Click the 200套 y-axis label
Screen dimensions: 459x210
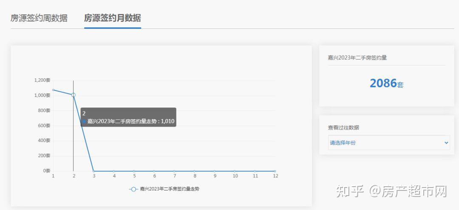tap(44, 156)
